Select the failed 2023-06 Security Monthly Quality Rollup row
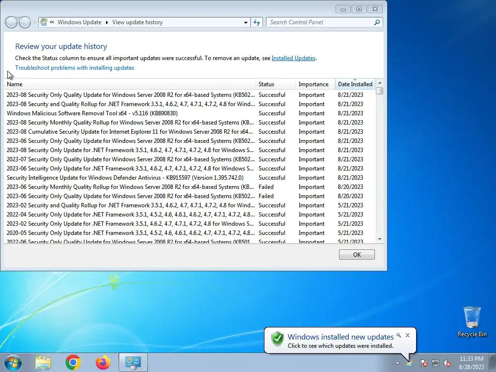The width and height of the screenshot is (496, 372). click(x=190, y=187)
